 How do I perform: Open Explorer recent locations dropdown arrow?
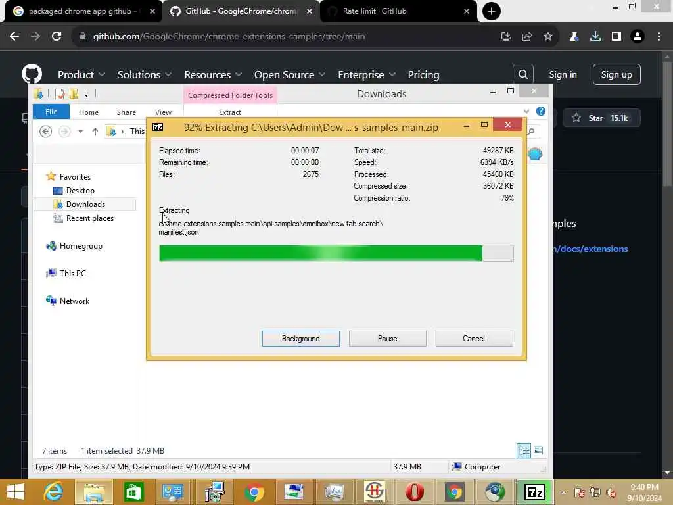point(80,132)
